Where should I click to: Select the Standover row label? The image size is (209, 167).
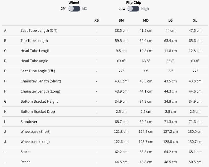[x=29, y=122]
